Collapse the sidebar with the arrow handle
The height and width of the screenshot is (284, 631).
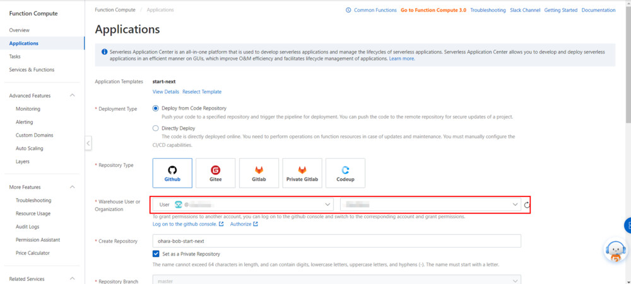coord(88,143)
